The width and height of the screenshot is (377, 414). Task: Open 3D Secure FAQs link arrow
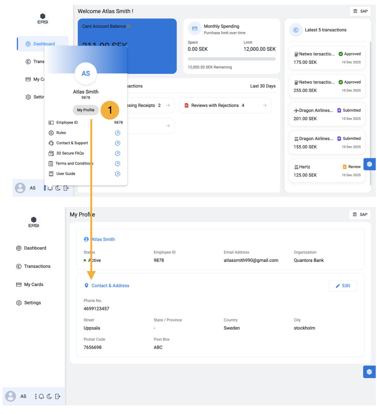117,153
